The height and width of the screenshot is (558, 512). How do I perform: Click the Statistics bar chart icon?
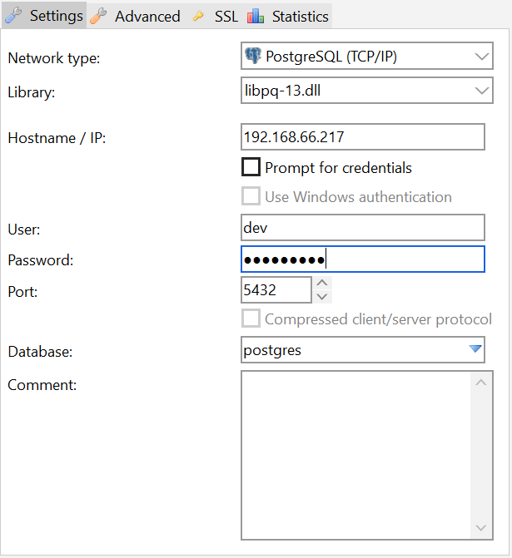point(256,16)
